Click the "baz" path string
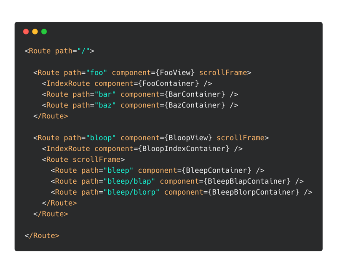The image size is (337, 273). [x=105, y=105]
